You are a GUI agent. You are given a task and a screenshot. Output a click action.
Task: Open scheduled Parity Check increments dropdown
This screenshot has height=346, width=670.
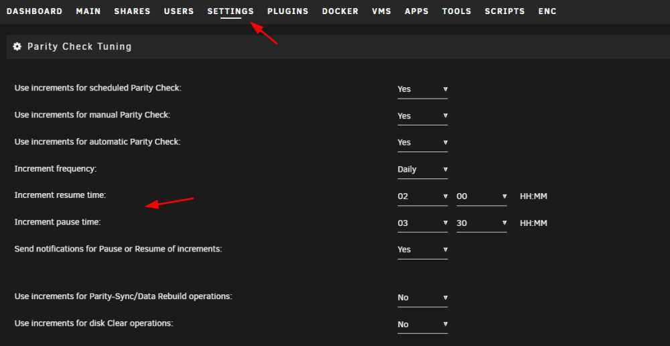click(x=423, y=89)
